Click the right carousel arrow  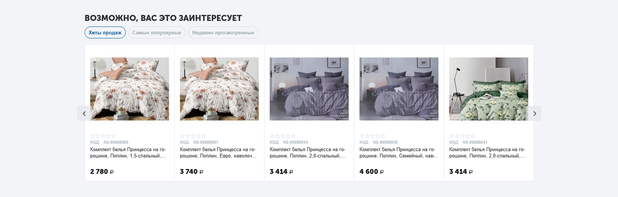click(x=534, y=114)
